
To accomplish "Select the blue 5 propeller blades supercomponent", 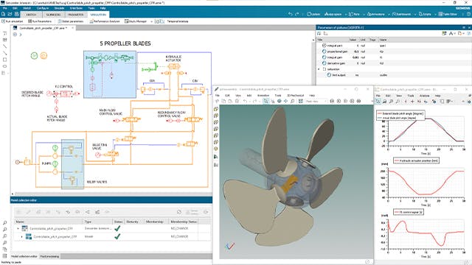I will (x=110, y=74).
